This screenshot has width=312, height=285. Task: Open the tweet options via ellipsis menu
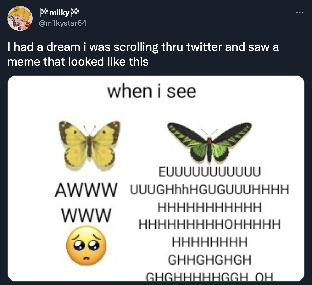click(299, 12)
